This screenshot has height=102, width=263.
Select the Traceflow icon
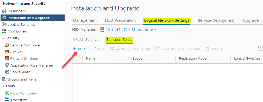tap(7, 100)
